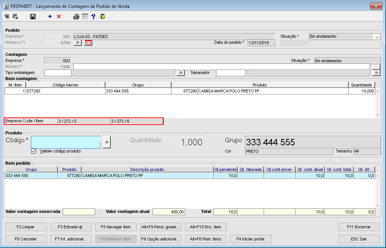Click the Nr. item column header
Image resolution: width=386 pixels, height=248 pixels.
coord(15,85)
